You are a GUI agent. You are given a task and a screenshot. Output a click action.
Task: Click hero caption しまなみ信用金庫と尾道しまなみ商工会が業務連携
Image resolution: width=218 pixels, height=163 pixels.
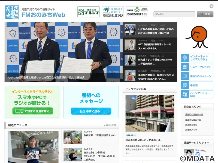(46, 77)
